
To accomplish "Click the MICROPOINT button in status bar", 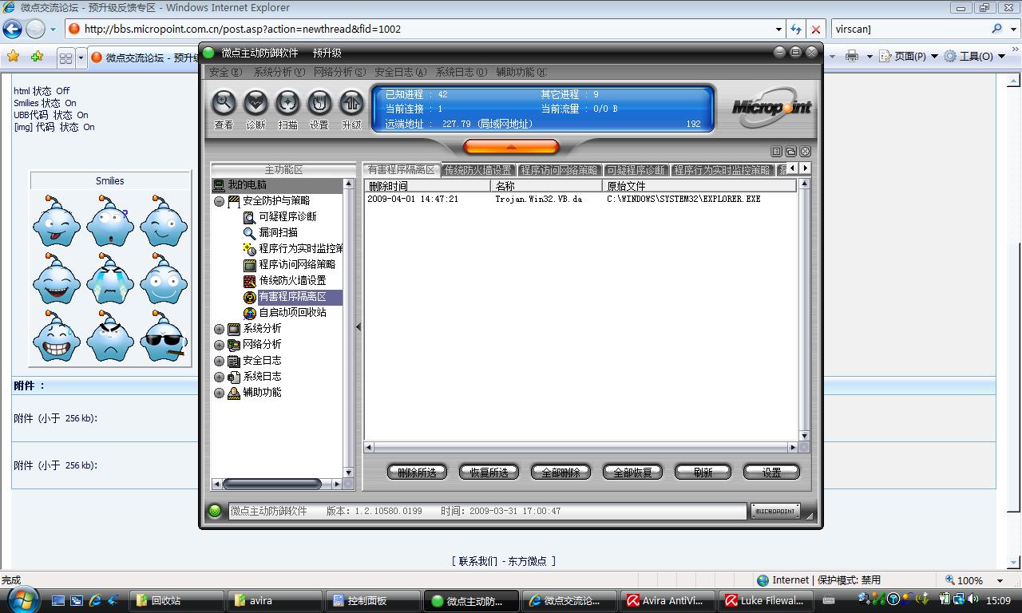I will point(775,511).
